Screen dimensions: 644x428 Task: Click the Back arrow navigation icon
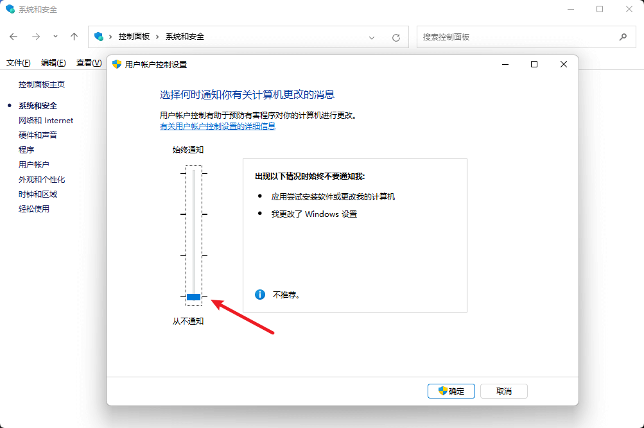click(13, 37)
